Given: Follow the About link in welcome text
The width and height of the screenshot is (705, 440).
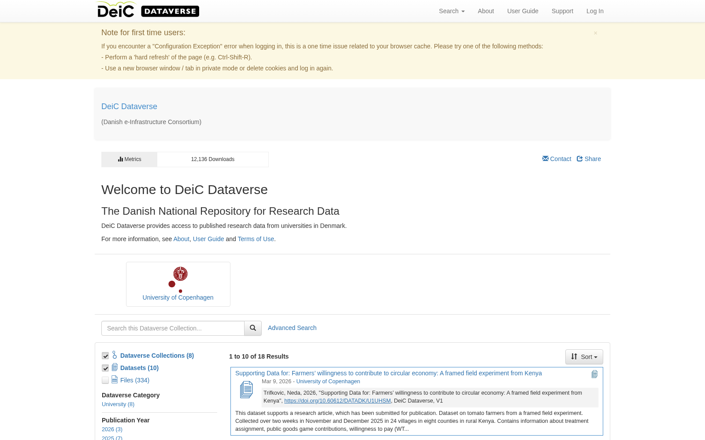Looking at the screenshot, I should coord(181,239).
